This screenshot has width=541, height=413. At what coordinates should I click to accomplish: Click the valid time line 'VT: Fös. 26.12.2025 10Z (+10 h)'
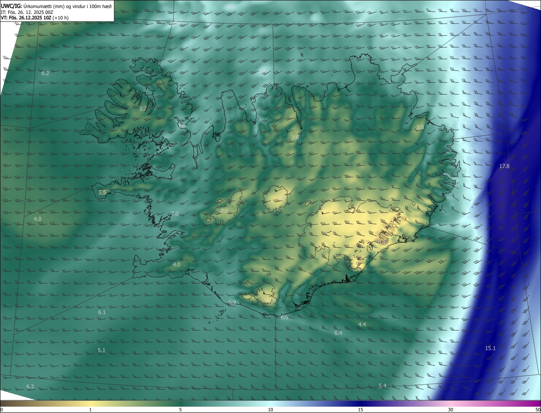(35, 18)
